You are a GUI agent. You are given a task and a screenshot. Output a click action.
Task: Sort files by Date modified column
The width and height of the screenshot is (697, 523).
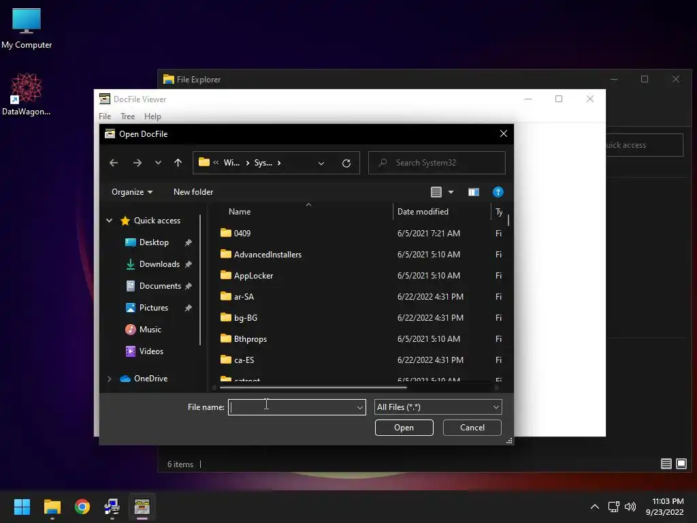coord(423,212)
